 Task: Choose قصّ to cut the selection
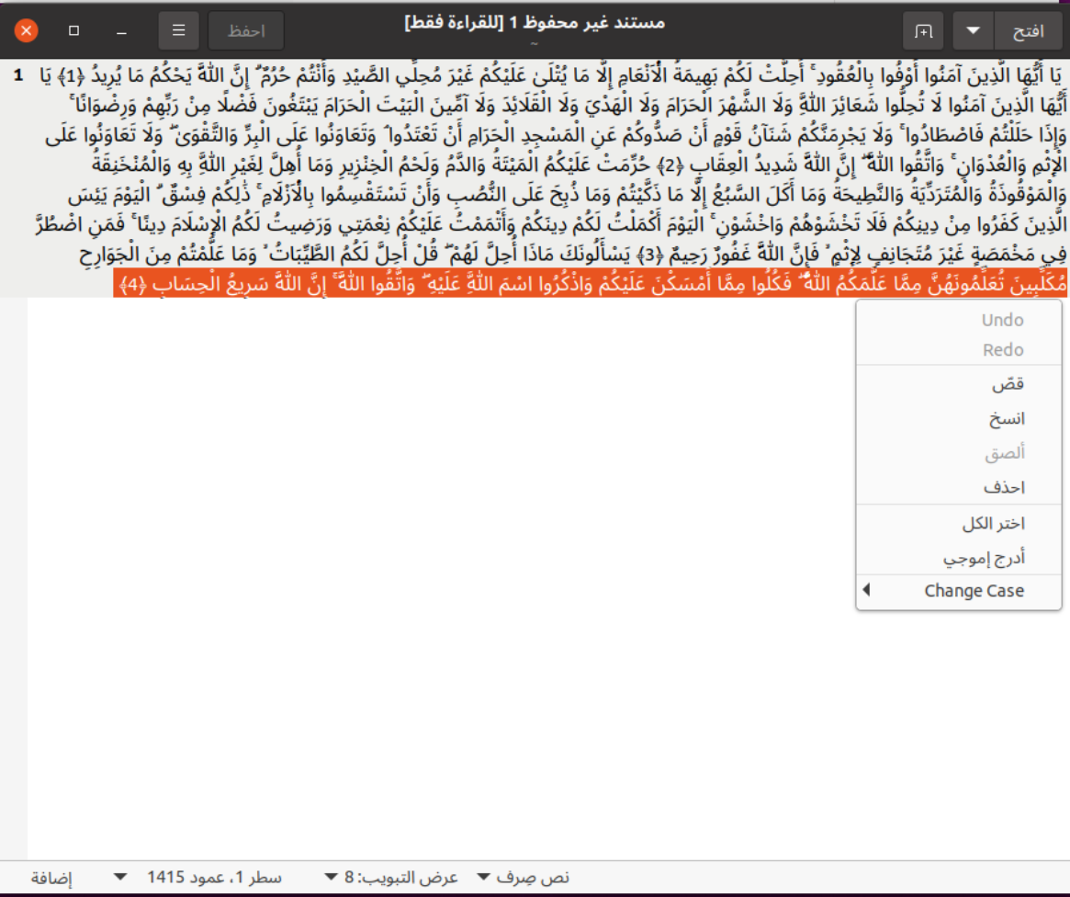click(x=958, y=384)
